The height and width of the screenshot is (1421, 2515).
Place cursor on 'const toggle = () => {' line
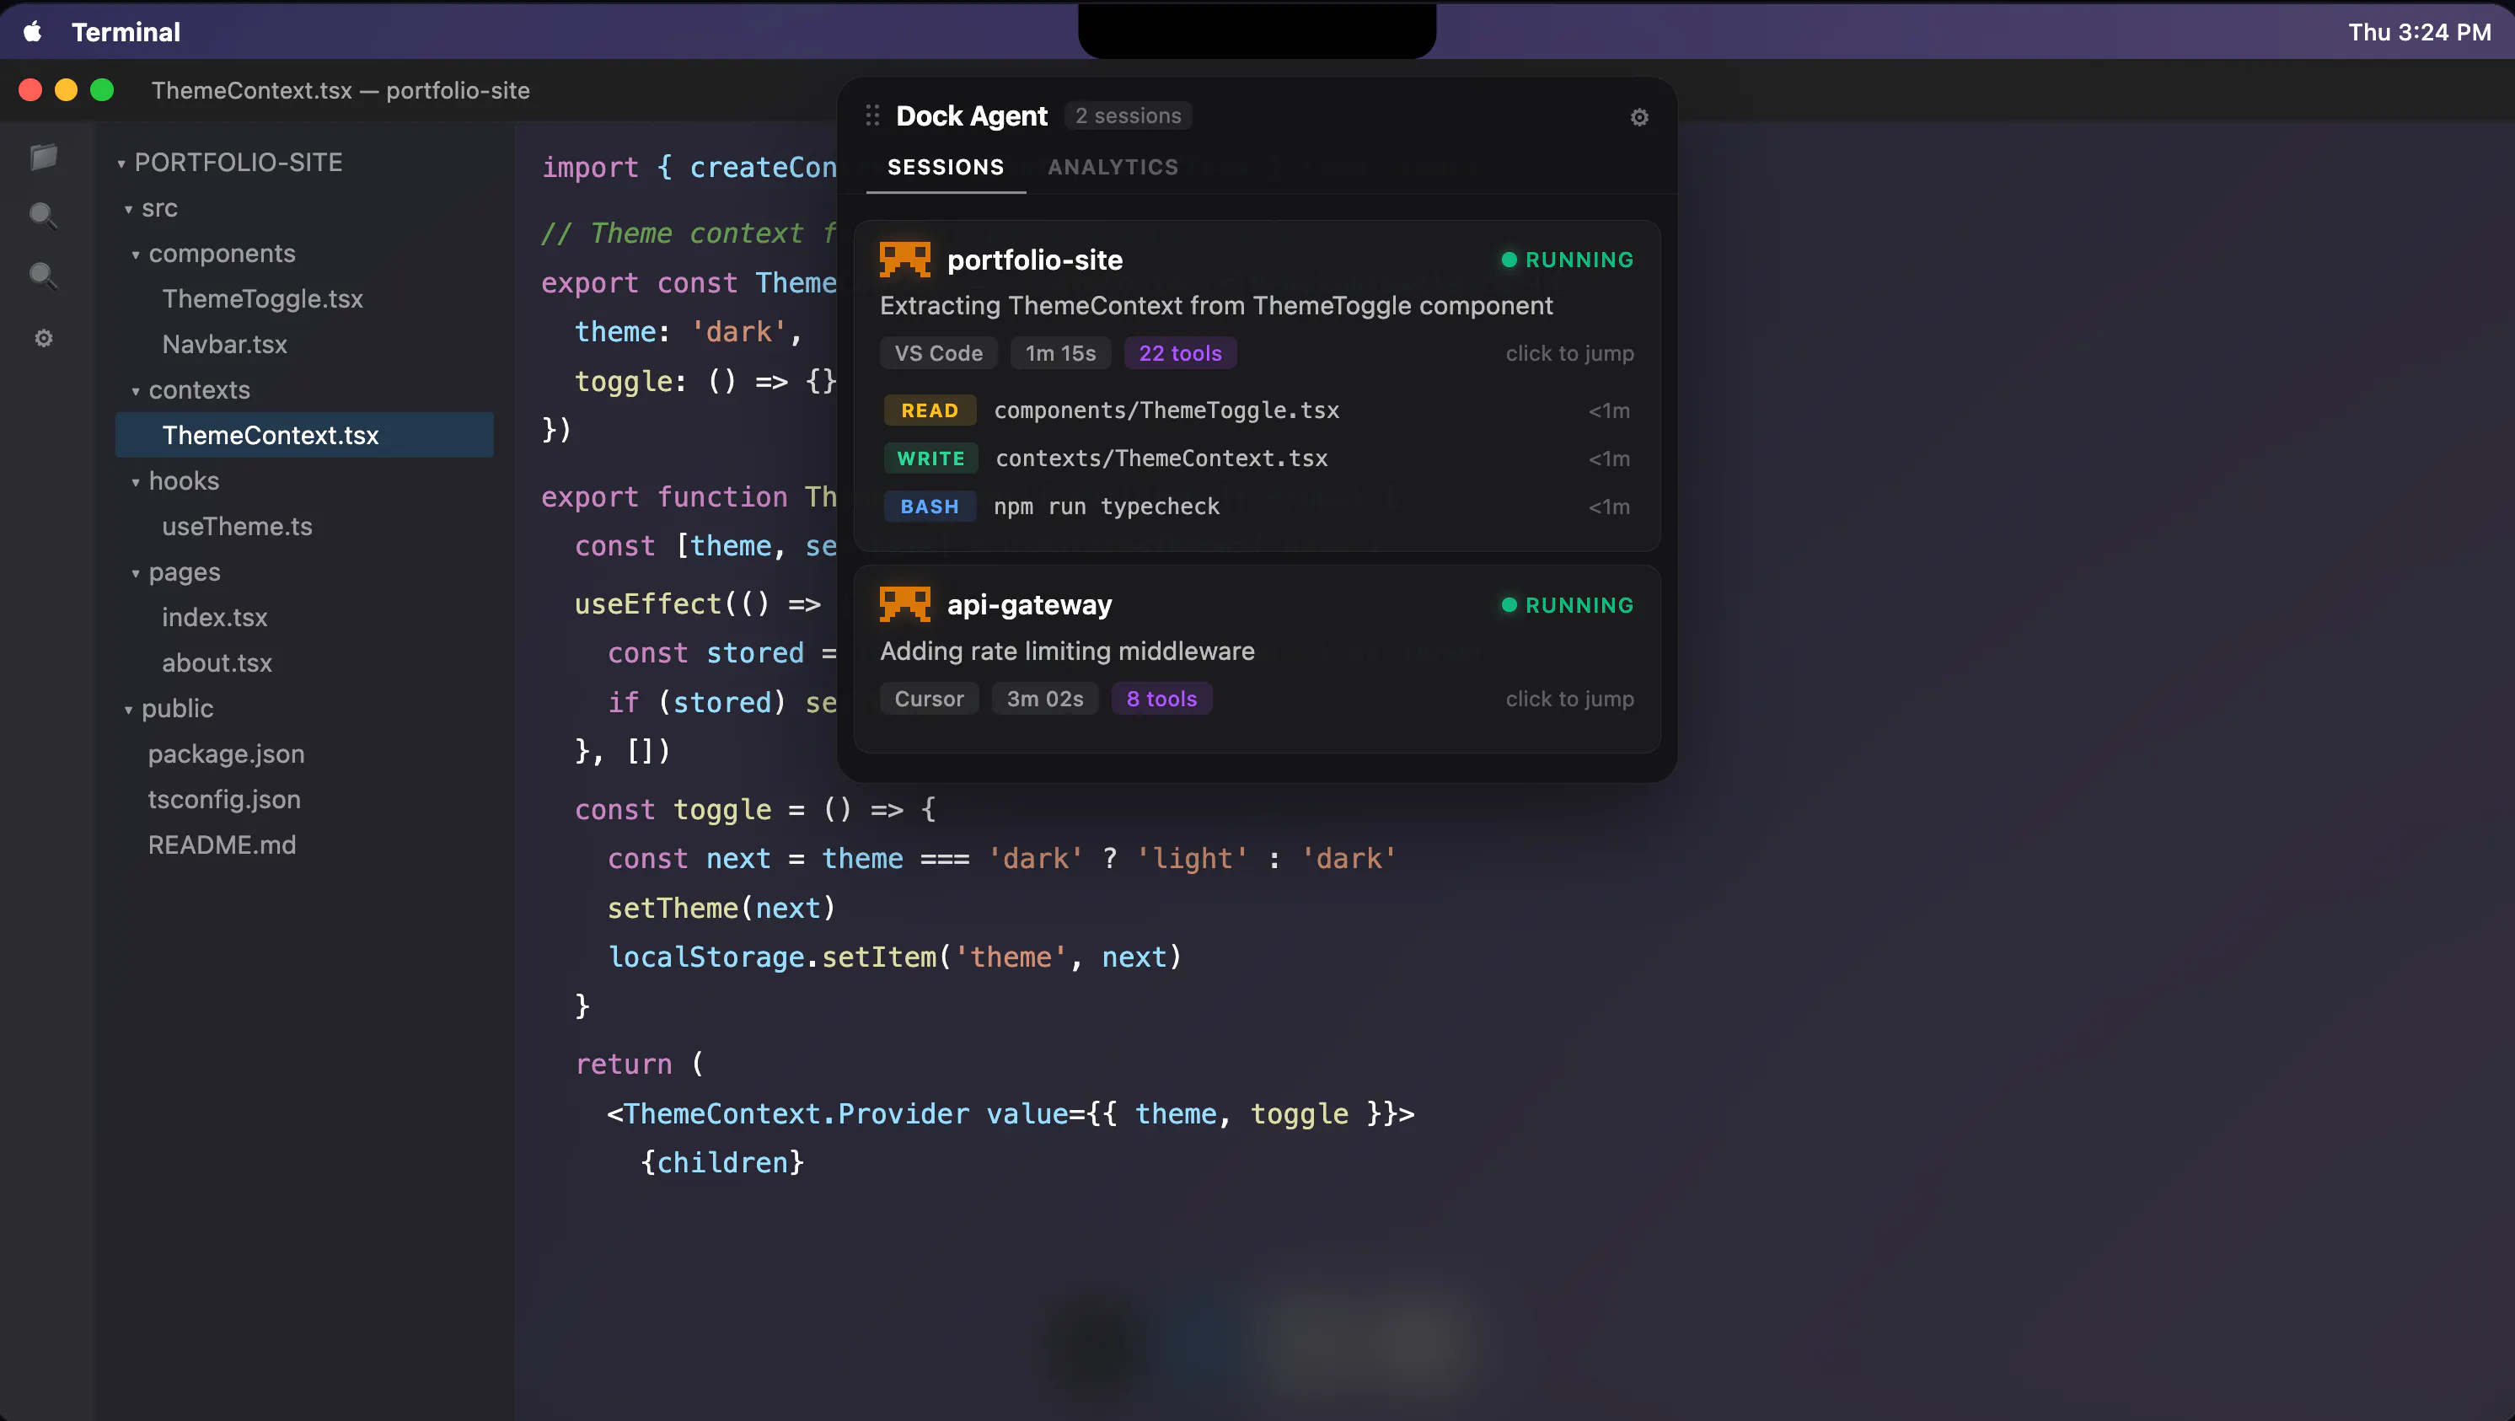click(756, 810)
